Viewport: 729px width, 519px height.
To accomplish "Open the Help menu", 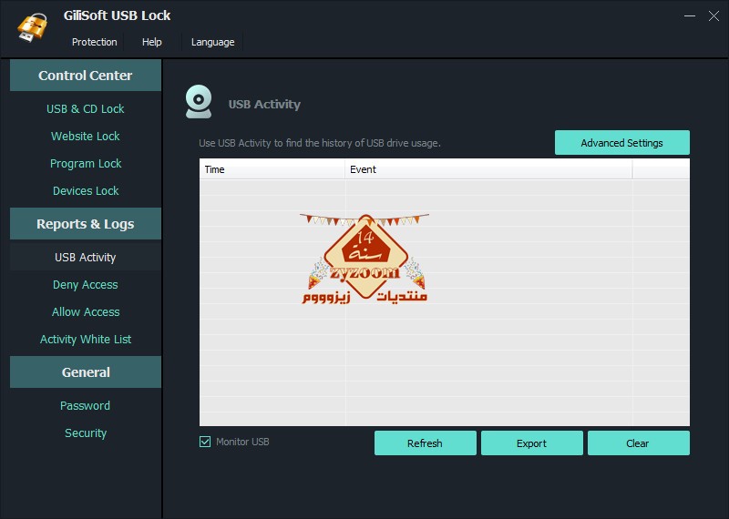I will pyautogui.click(x=151, y=42).
